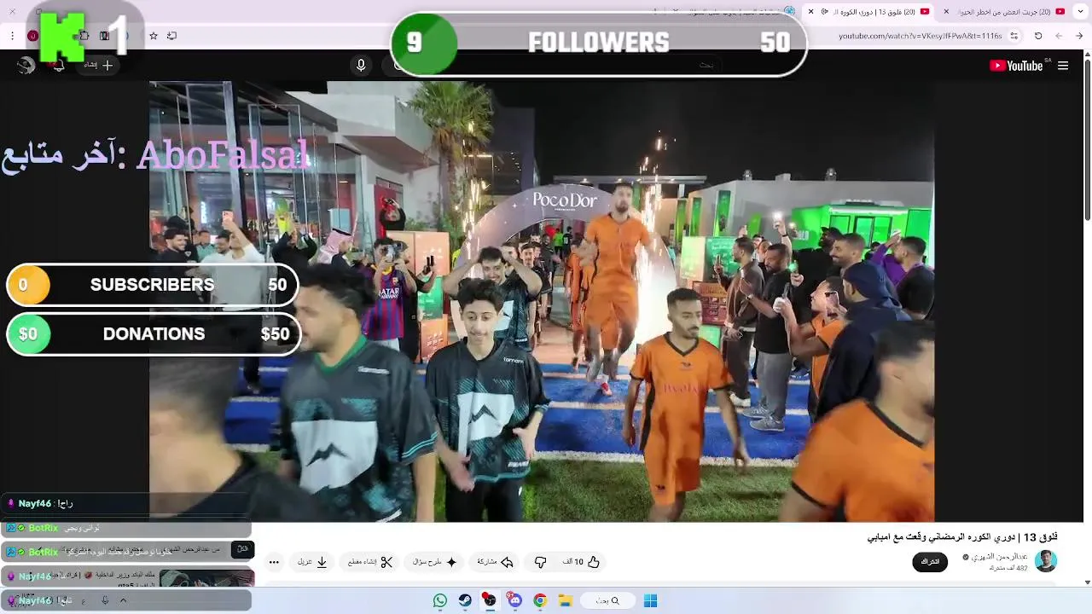Open the Windows Start menu

[x=650, y=600]
